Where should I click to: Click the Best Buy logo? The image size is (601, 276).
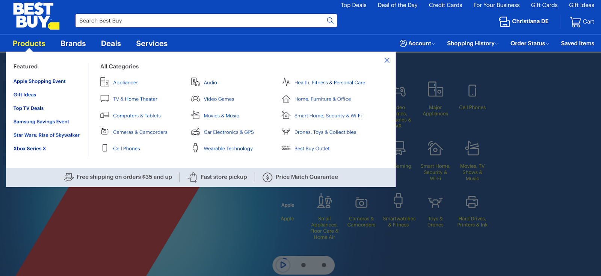click(x=36, y=16)
